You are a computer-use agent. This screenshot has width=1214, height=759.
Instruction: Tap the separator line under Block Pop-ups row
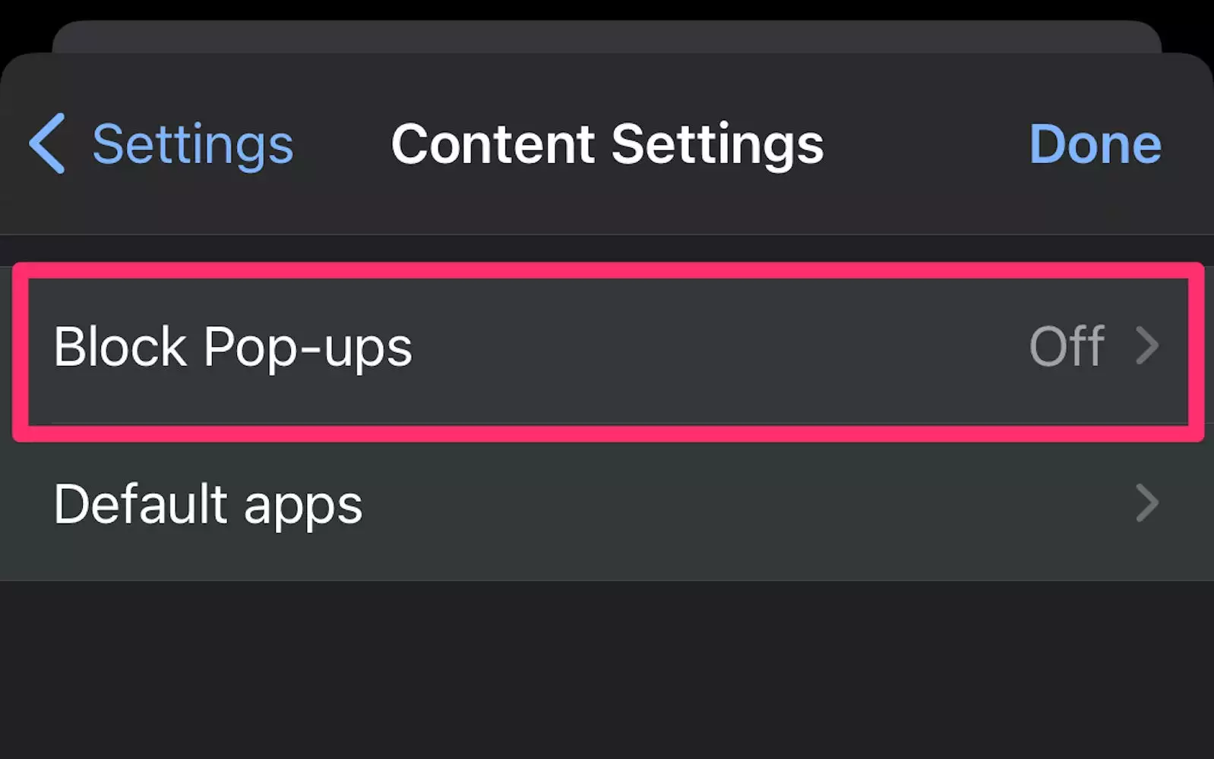click(x=608, y=423)
